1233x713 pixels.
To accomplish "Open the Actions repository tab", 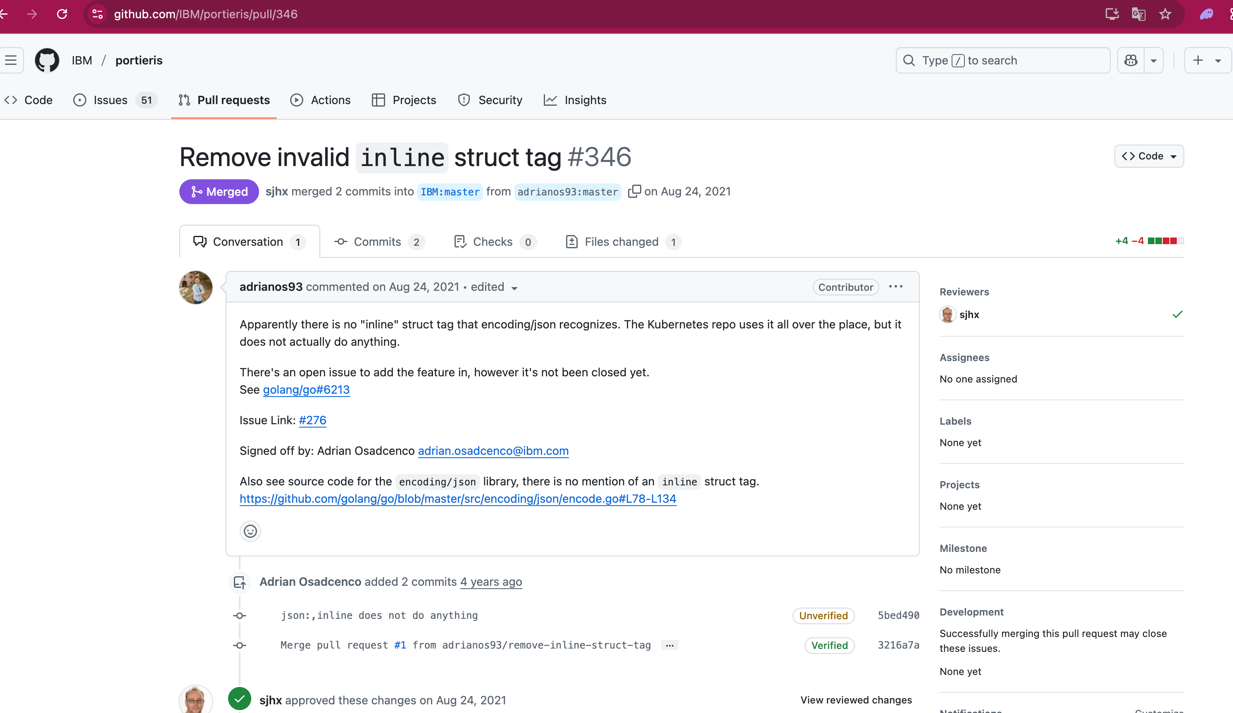I will coord(321,100).
